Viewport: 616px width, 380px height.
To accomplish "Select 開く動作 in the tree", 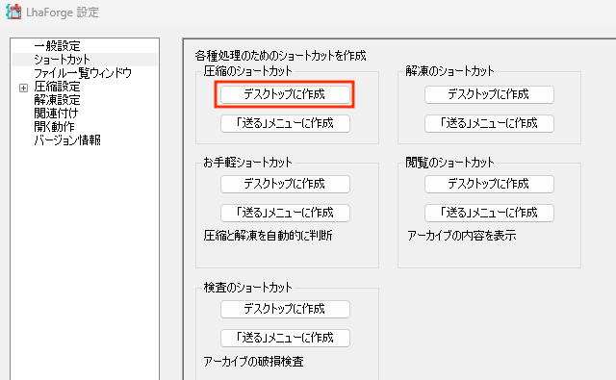I will [54, 126].
